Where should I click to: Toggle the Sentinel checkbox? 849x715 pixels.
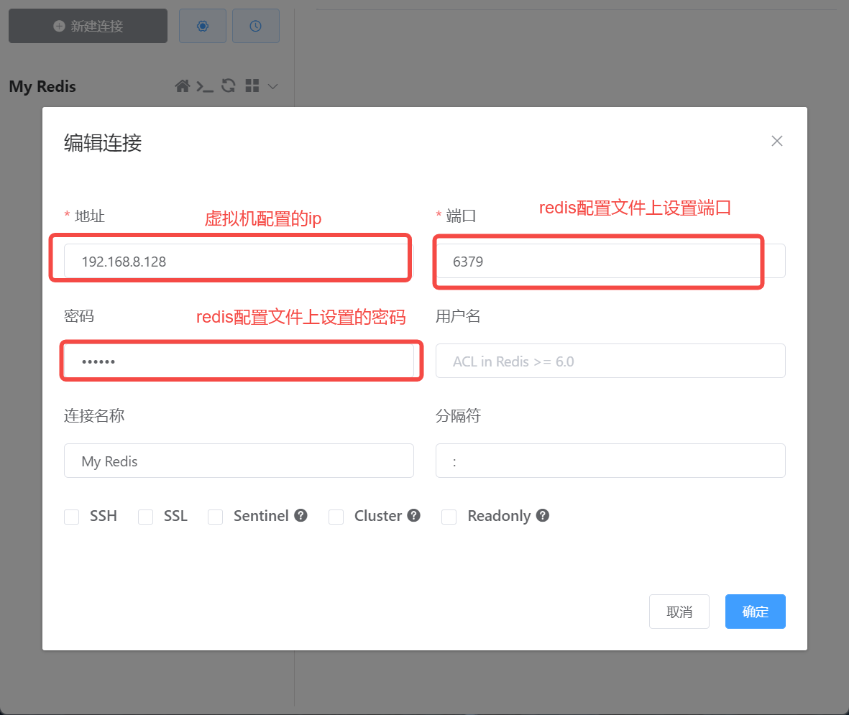pos(216,517)
